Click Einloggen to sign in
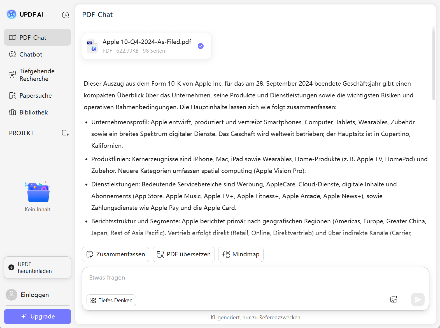 (x=35, y=295)
